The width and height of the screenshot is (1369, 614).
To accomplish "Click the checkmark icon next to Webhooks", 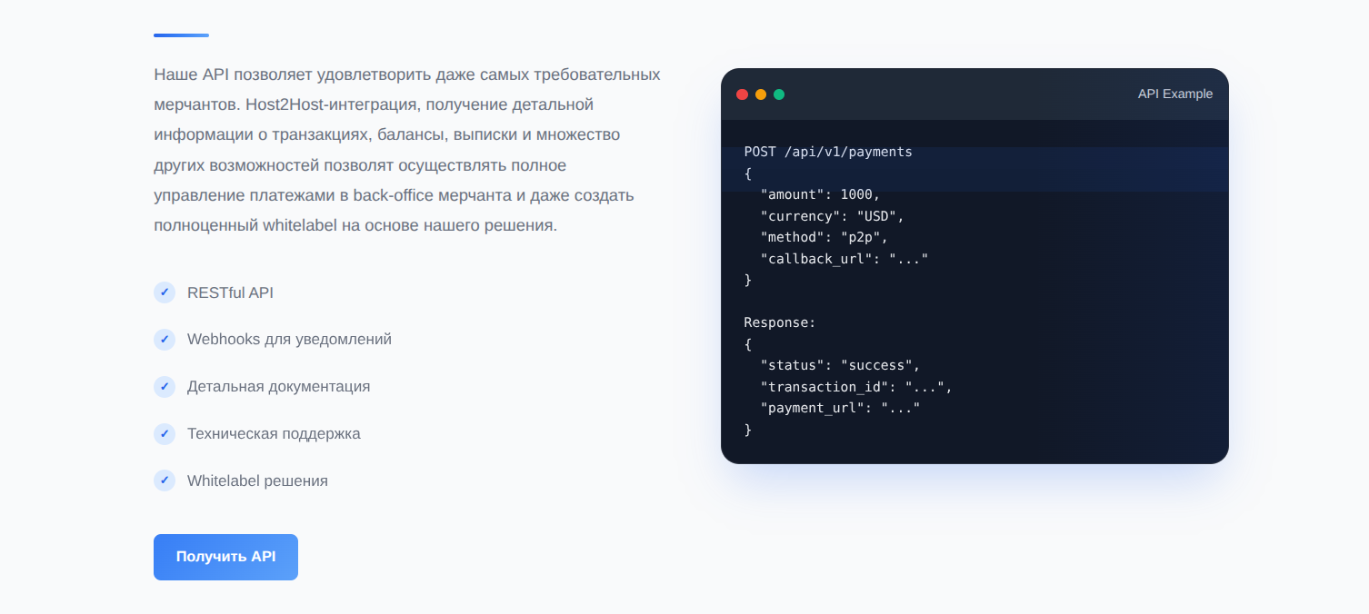I will click(x=165, y=340).
